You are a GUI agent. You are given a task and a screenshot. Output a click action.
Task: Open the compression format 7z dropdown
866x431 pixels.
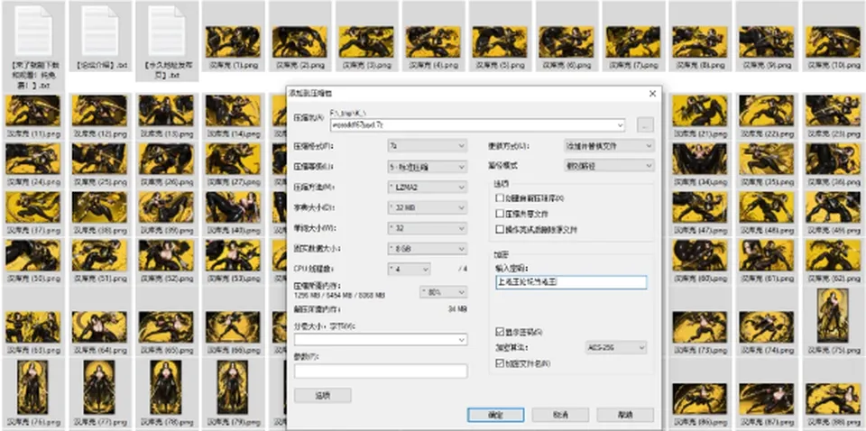[x=428, y=146]
